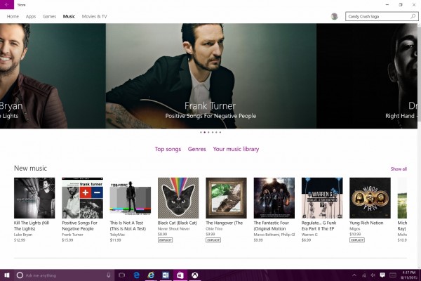The height and width of the screenshot is (281, 421).
Task: Switch to the Apps tab
Action: tap(31, 16)
